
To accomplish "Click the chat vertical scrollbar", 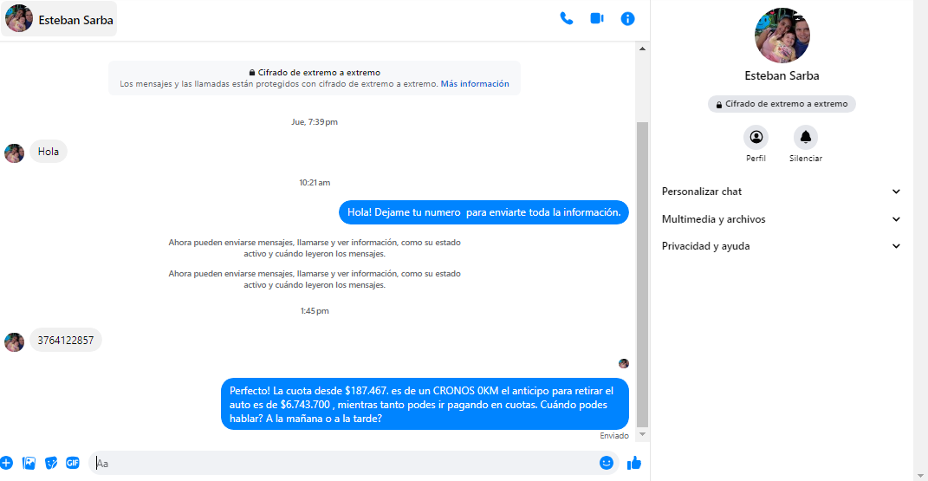I will pos(642,260).
